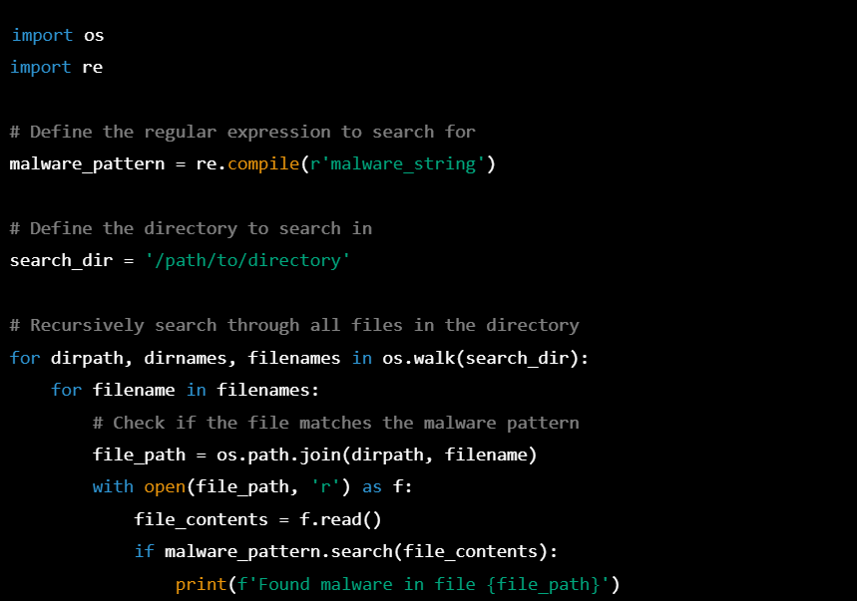Click the comment about the regular expression
The width and height of the screenshot is (857, 601).
click(x=242, y=132)
